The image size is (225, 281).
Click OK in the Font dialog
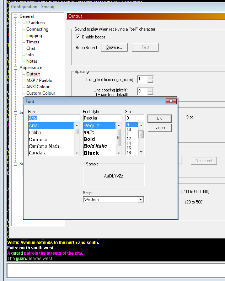coord(159,118)
